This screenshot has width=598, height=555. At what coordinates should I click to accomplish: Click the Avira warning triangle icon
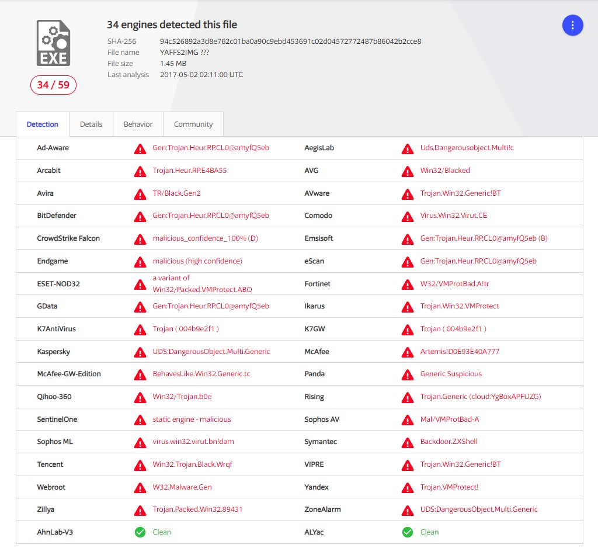tap(140, 195)
